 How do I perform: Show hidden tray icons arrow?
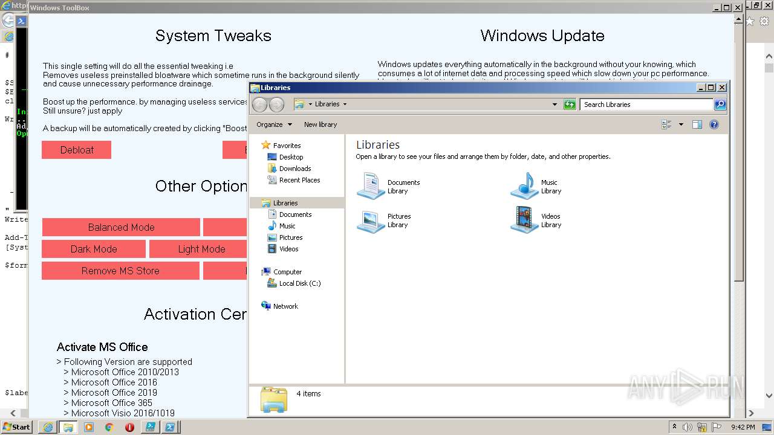pos(674,427)
